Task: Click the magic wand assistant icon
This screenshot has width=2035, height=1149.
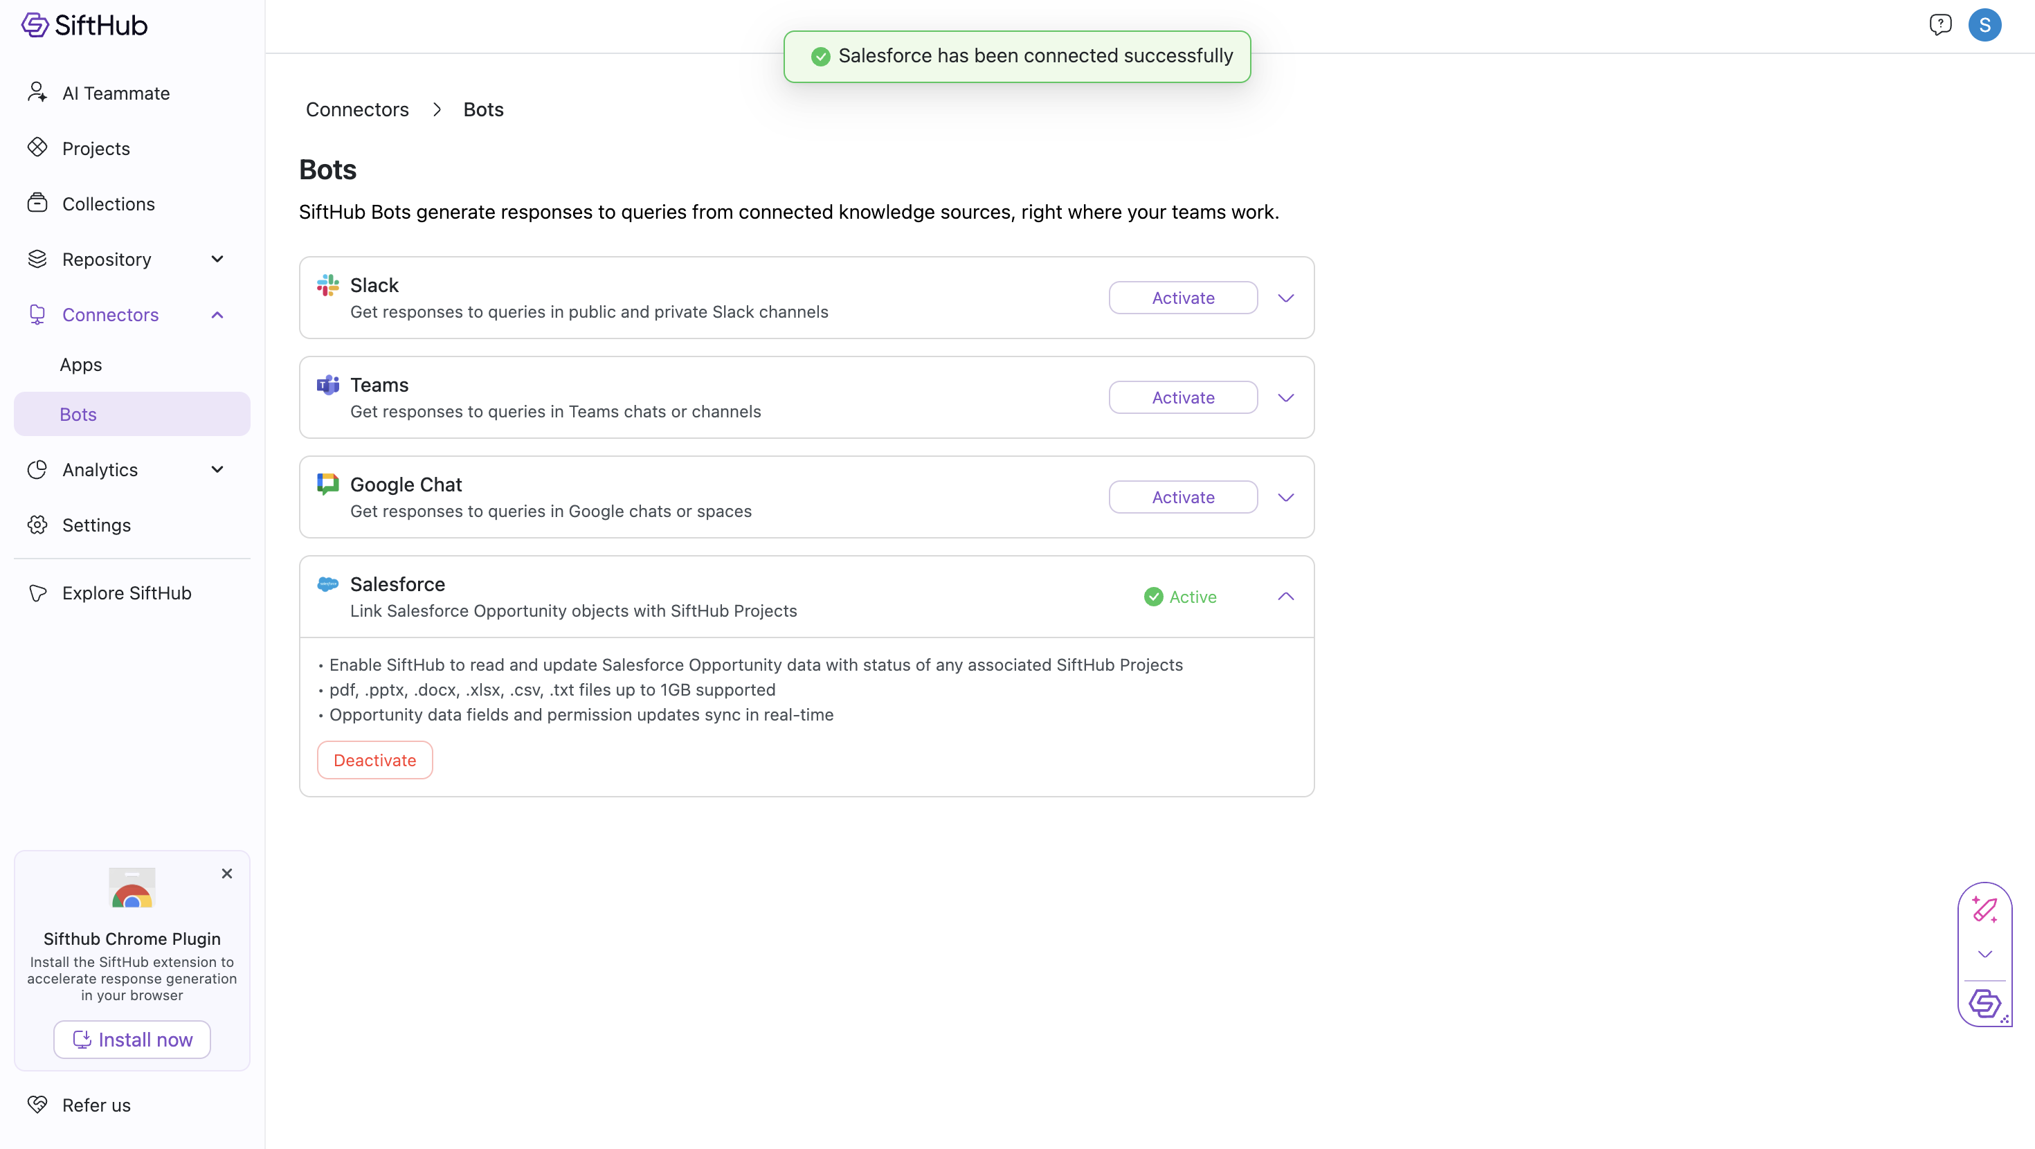Action: pos(1984,910)
